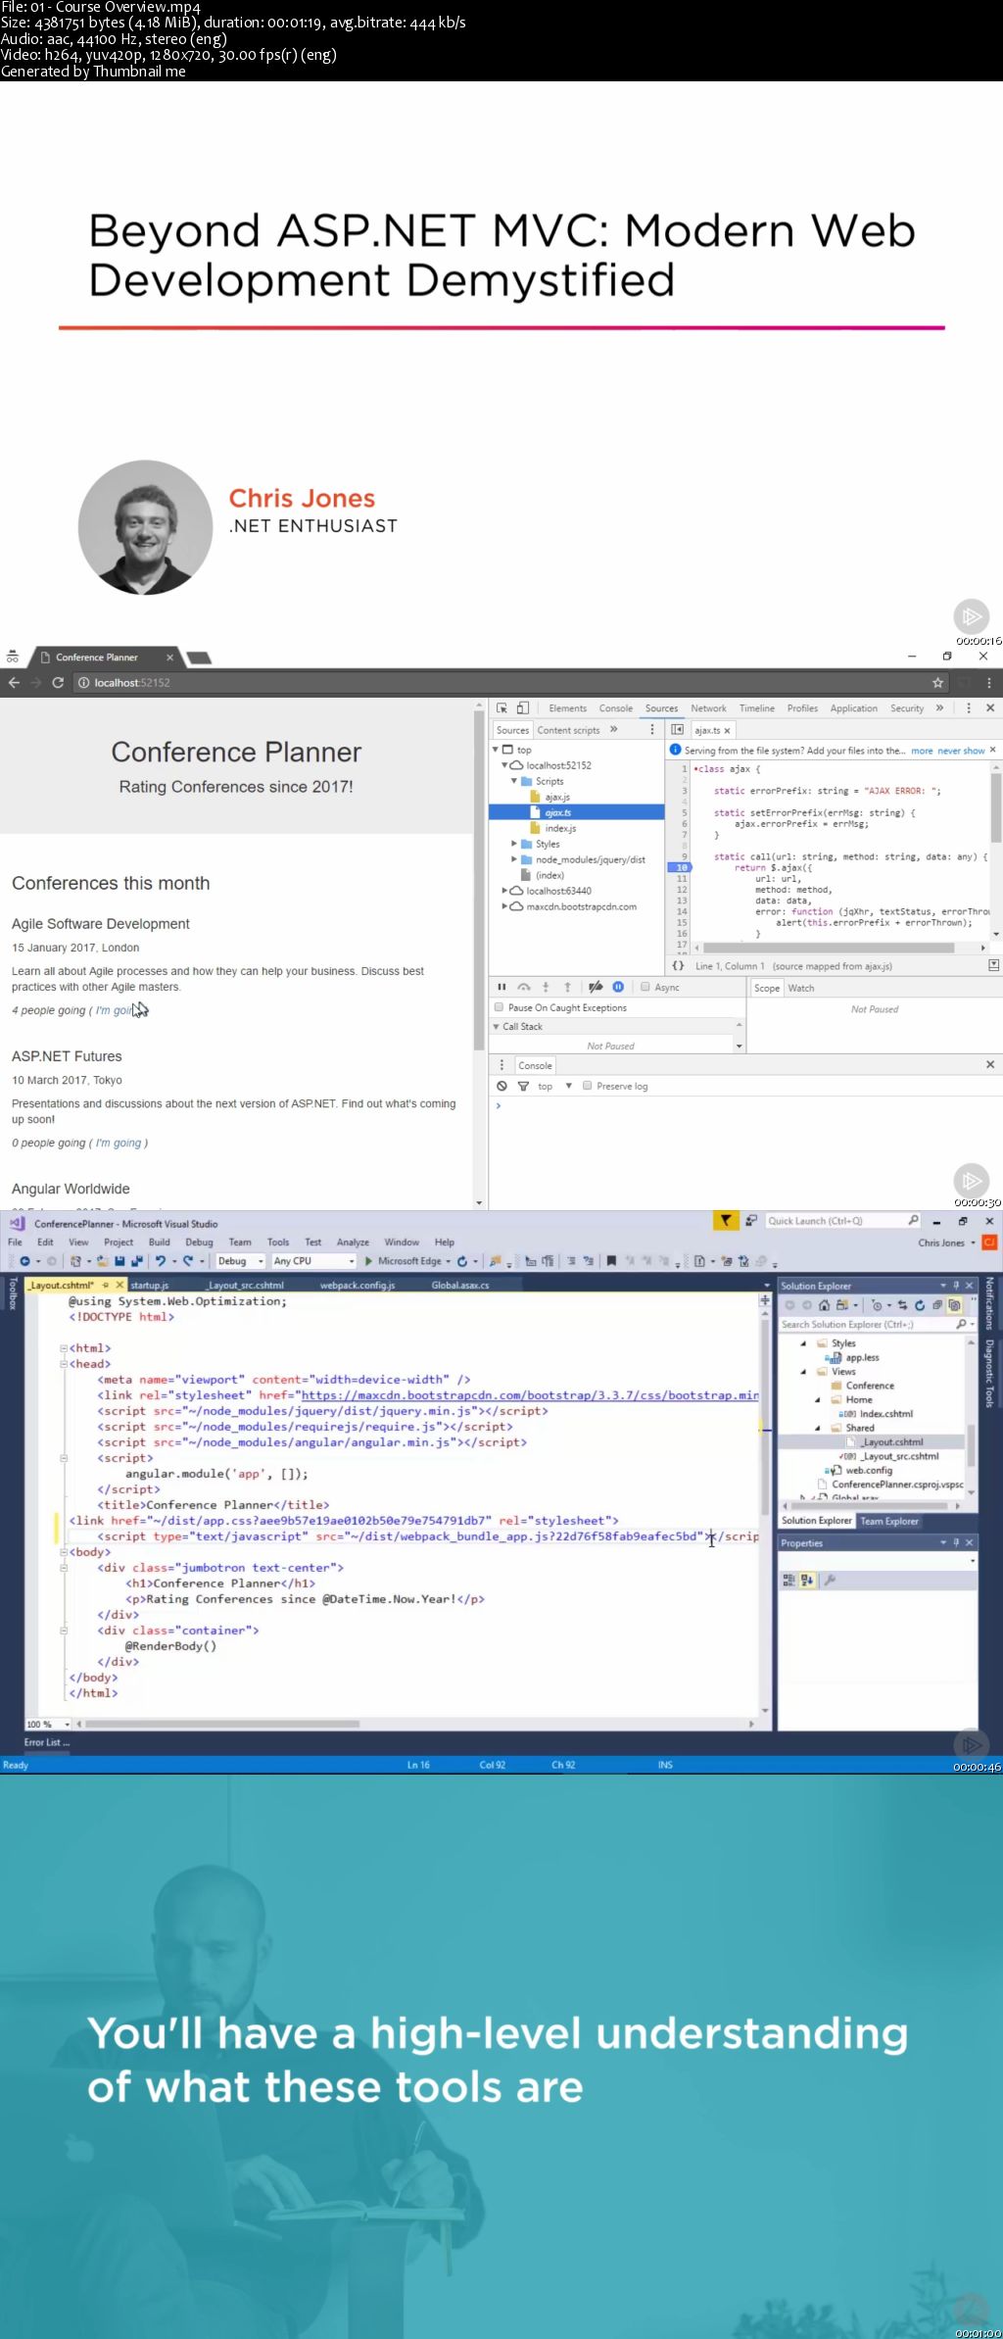Screen dimensions: 1003x2339
Task: Clear the DevTools console
Action: (x=501, y=1086)
